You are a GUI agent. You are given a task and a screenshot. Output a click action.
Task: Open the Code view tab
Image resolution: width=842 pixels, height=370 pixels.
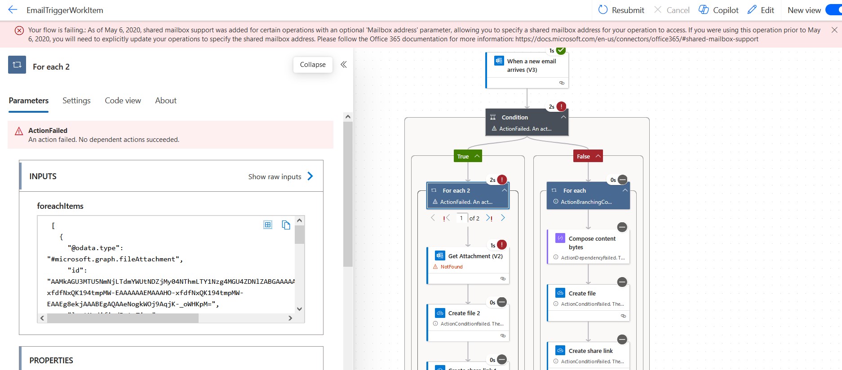click(x=123, y=101)
